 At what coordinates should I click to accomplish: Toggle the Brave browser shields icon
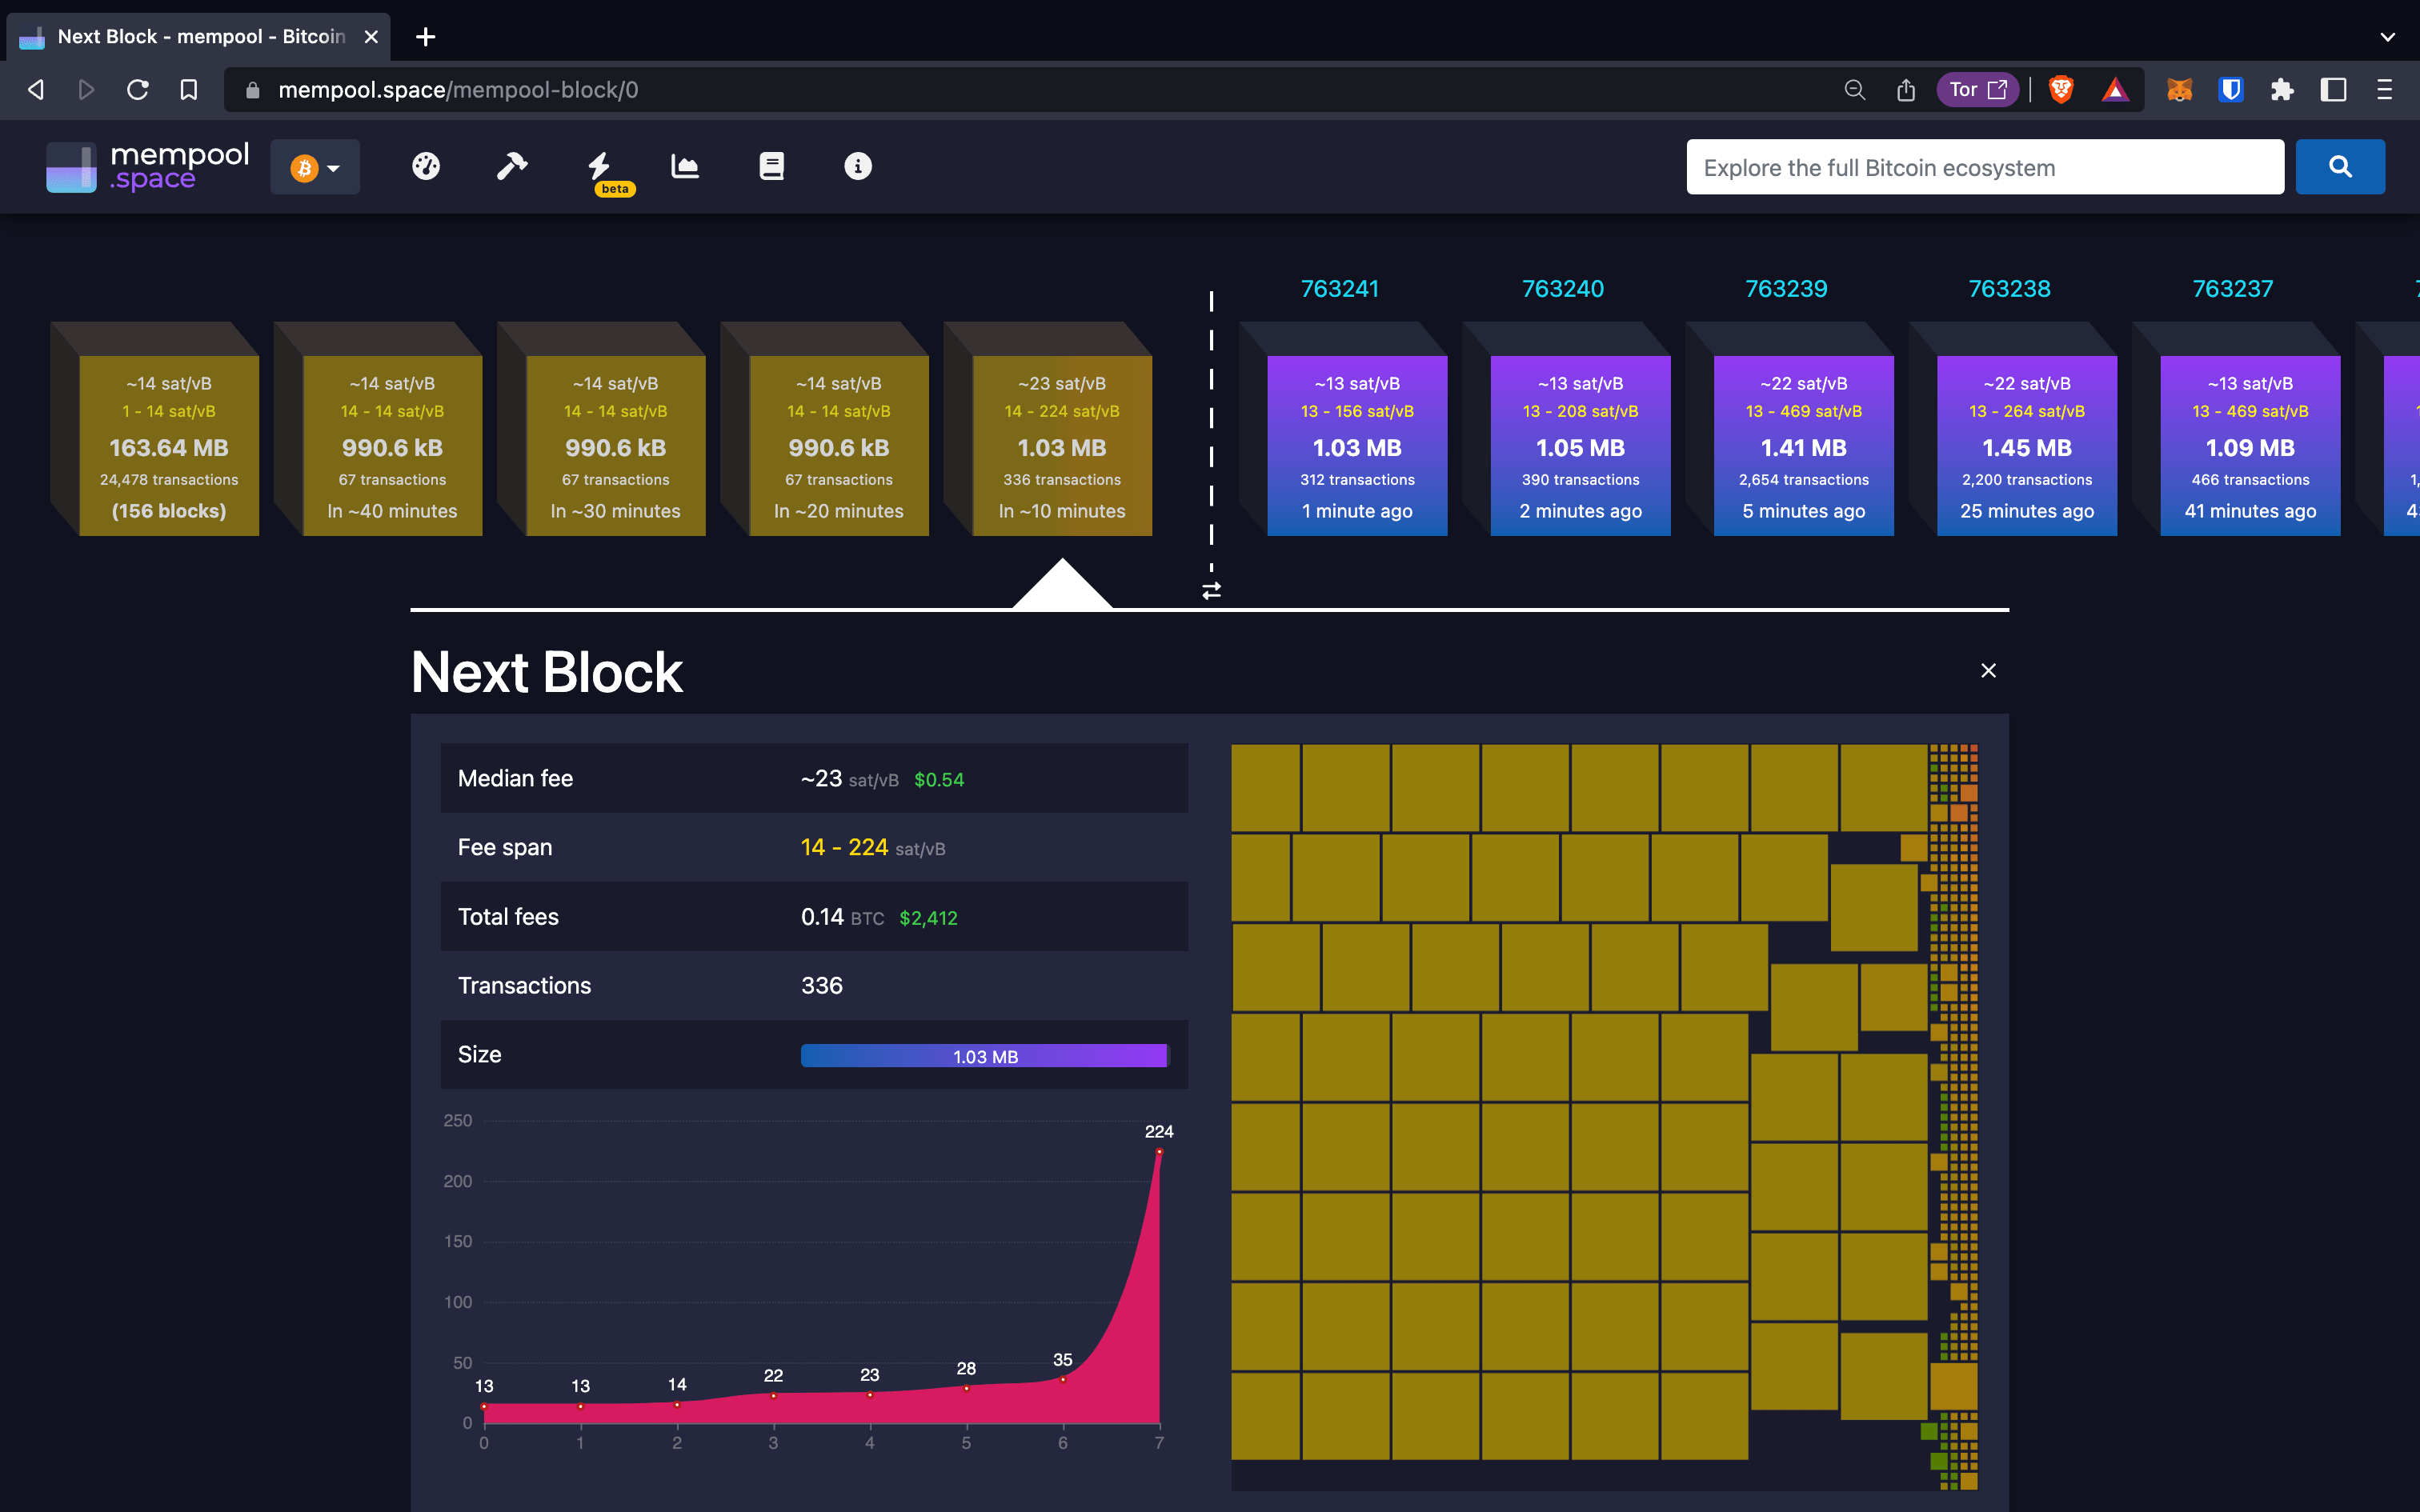point(2065,89)
